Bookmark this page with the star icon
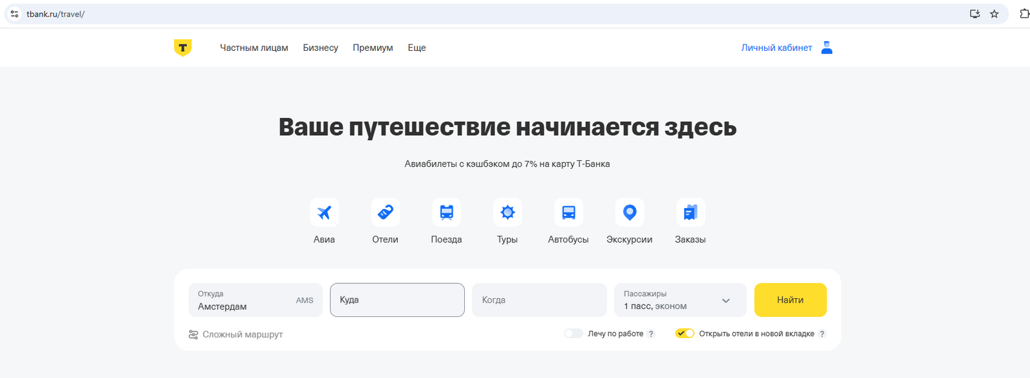Image resolution: width=1030 pixels, height=378 pixels. 994,14
